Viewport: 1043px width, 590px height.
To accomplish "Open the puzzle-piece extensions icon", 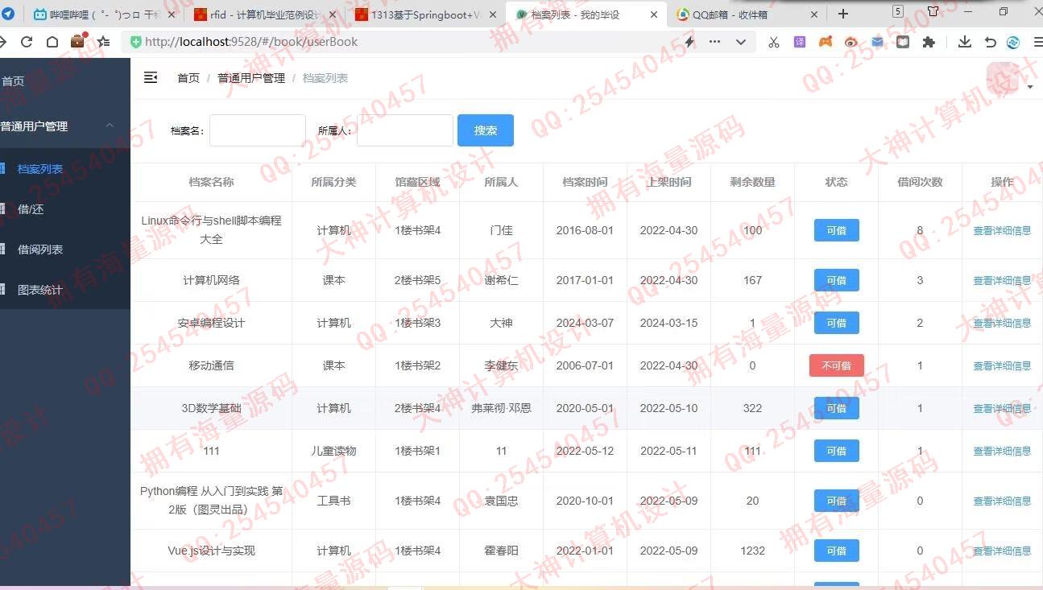I will click(x=929, y=42).
